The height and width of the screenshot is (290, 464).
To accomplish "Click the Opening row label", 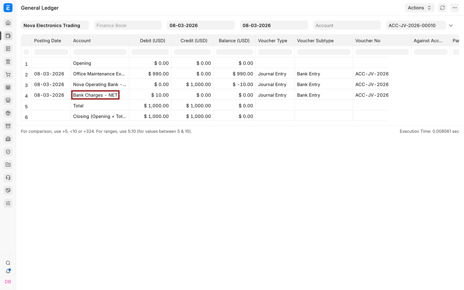I will (x=82, y=63).
